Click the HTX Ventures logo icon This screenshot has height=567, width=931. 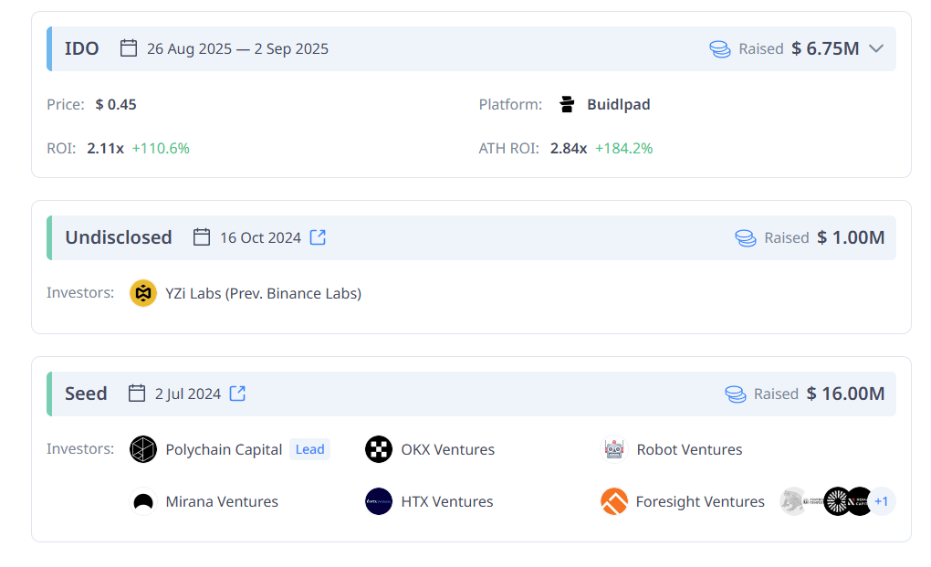coord(379,501)
